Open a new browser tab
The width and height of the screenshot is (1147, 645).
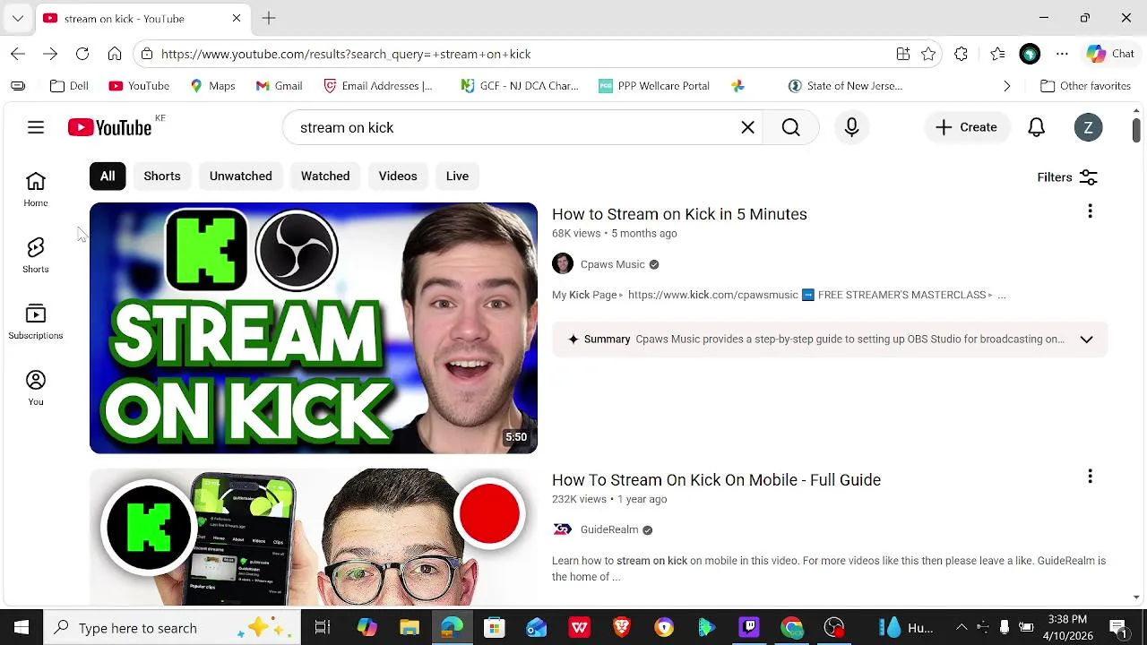pyautogui.click(x=269, y=18)
